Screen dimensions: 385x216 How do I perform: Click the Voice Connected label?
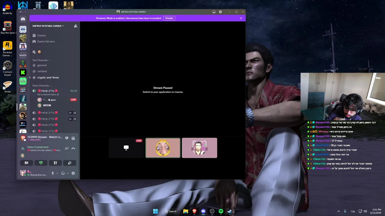tap(38, 147)
